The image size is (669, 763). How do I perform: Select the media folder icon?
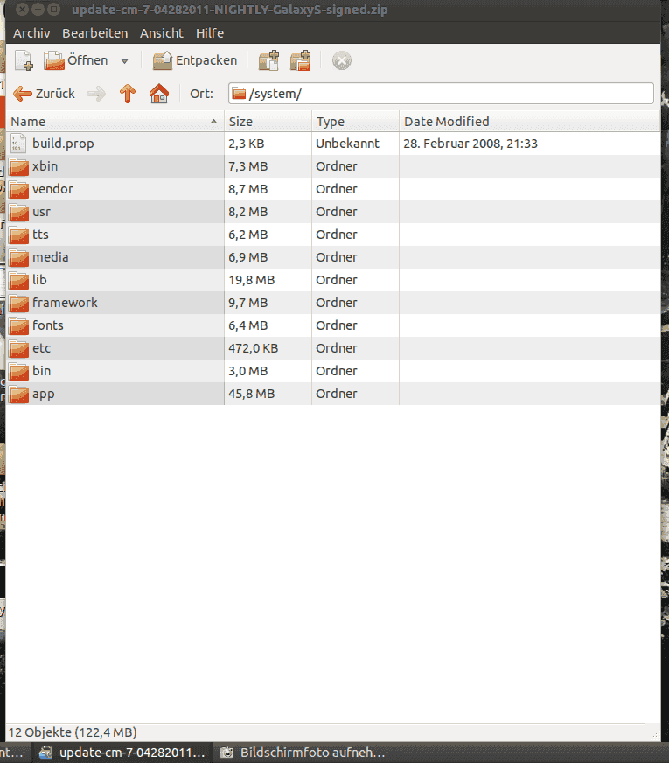(x=18, y=257)
